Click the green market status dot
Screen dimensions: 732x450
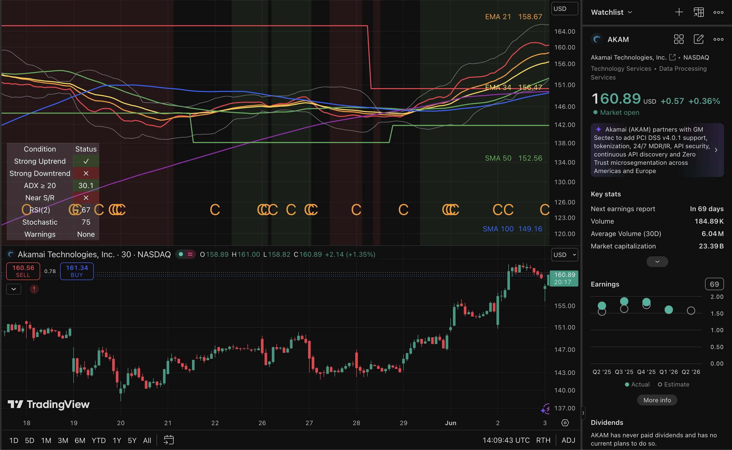pos(181,254)
